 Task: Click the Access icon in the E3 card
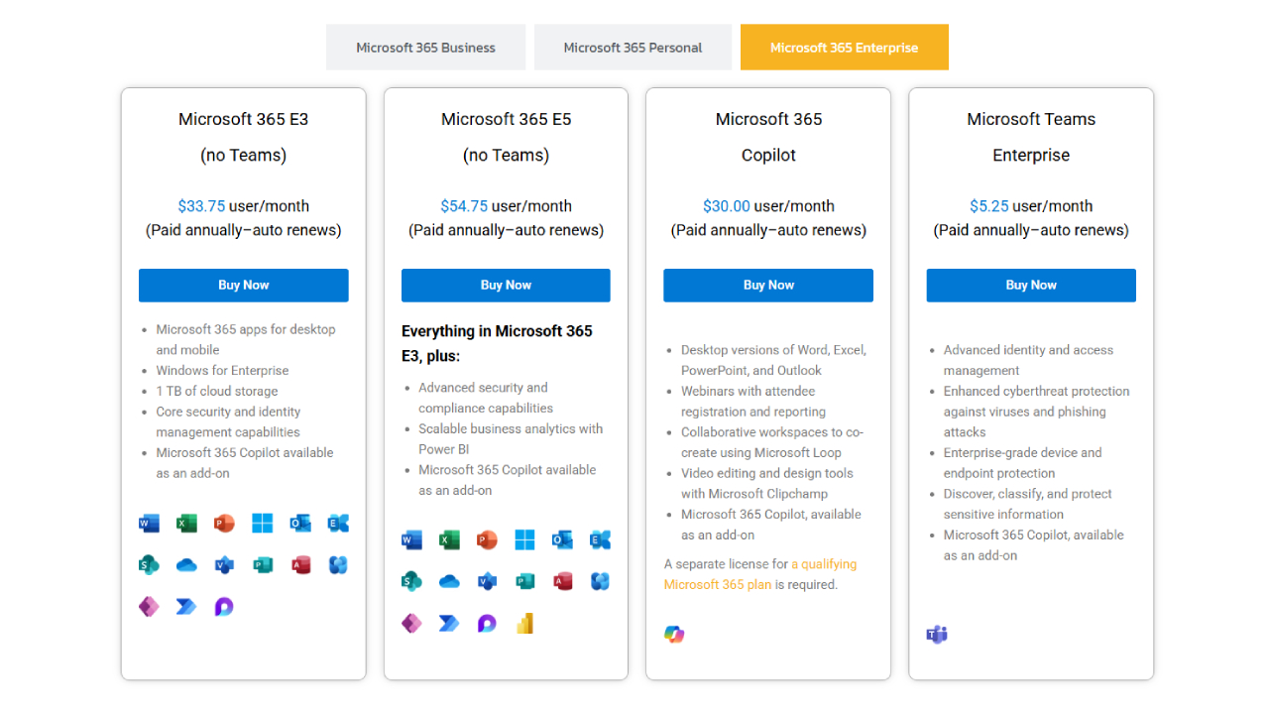click(300, 565)
